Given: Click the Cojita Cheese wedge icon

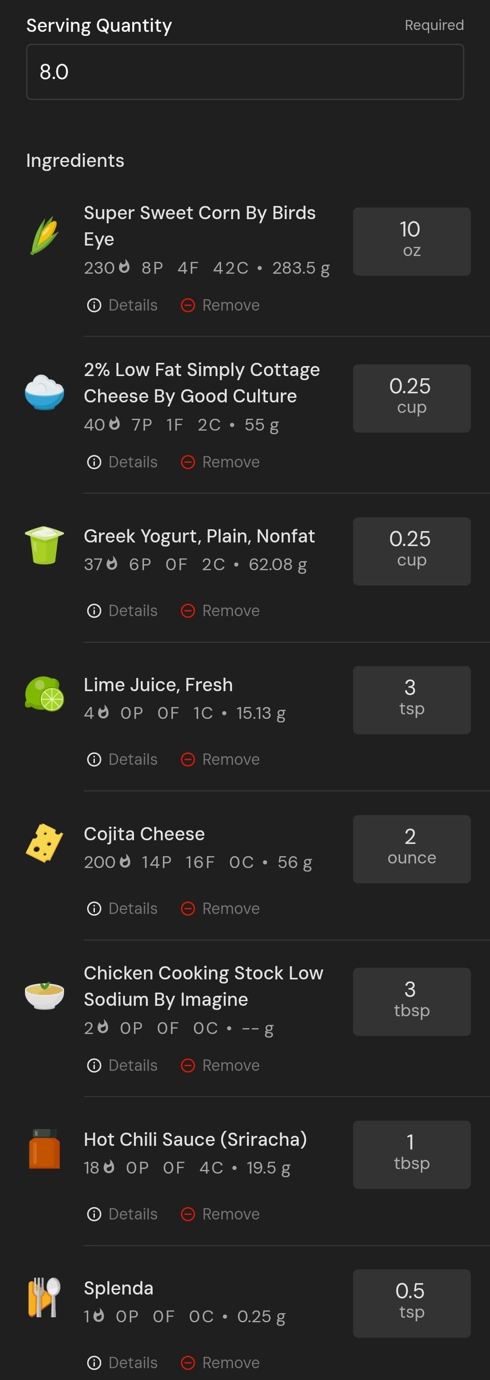Looking at the screenshot, I should tap(44, 843).
